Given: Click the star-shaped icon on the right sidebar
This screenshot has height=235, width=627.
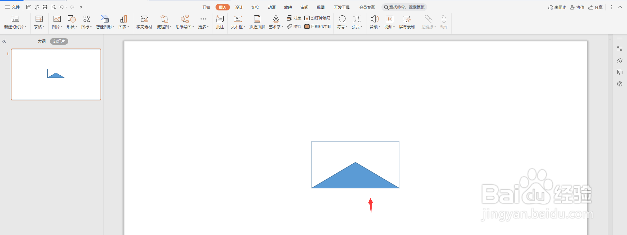Looking at the screenshot, I should click(620, 60).
